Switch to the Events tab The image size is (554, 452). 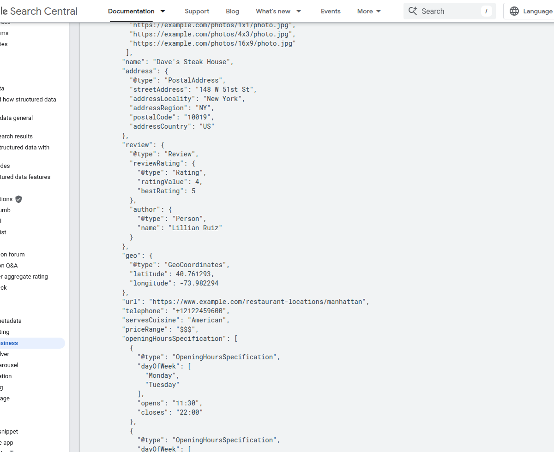click(331, 11)
